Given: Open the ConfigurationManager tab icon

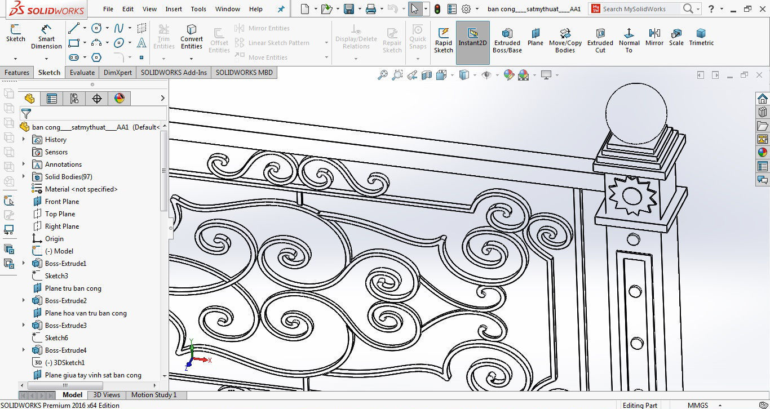Looking at the screenshot, I should click(74, 99).
